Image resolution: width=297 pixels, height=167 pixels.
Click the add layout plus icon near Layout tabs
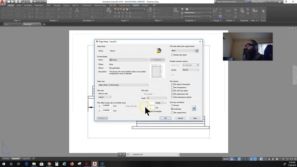tap(33, 159)
